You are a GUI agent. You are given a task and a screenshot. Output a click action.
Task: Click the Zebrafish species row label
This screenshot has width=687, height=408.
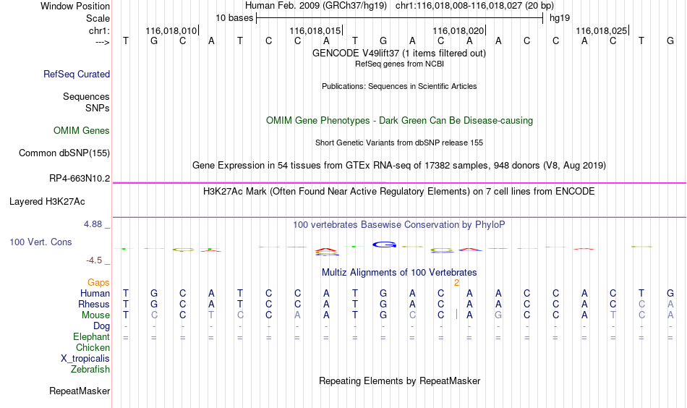pyautogui.click(x=90, y=369)
